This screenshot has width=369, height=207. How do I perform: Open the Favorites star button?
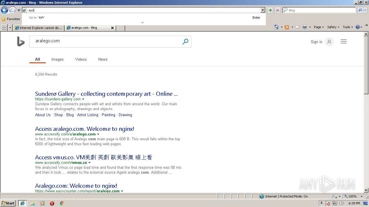[x=11, y=19]
